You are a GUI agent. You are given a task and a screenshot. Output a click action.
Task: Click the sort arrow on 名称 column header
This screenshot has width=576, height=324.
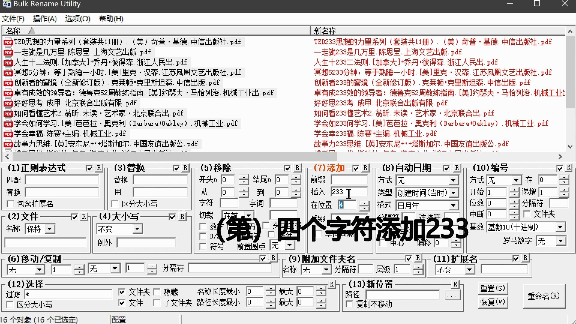click(31, 31)
